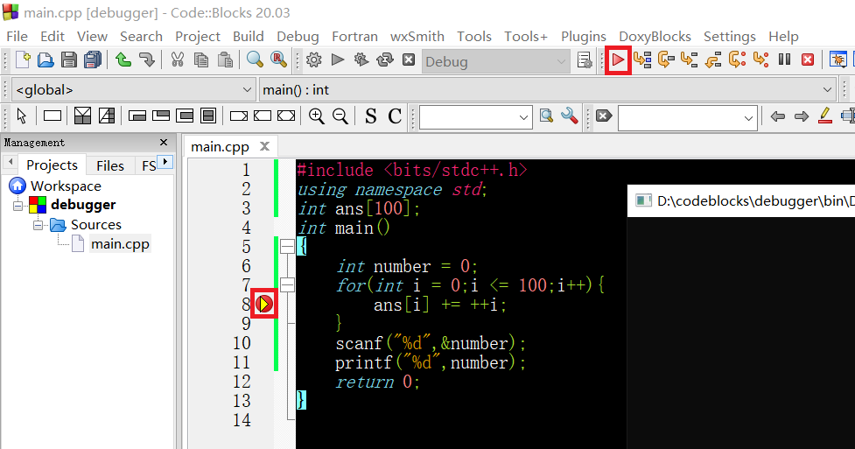Run to cursor debug icon
The image size is (855, 449).
[x=642, y=60]
